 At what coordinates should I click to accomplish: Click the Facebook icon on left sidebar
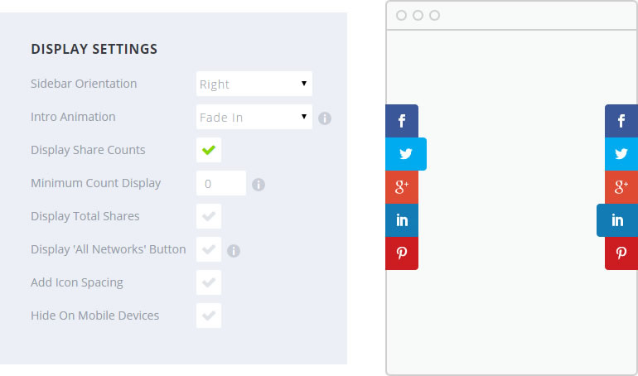(402, 121)
